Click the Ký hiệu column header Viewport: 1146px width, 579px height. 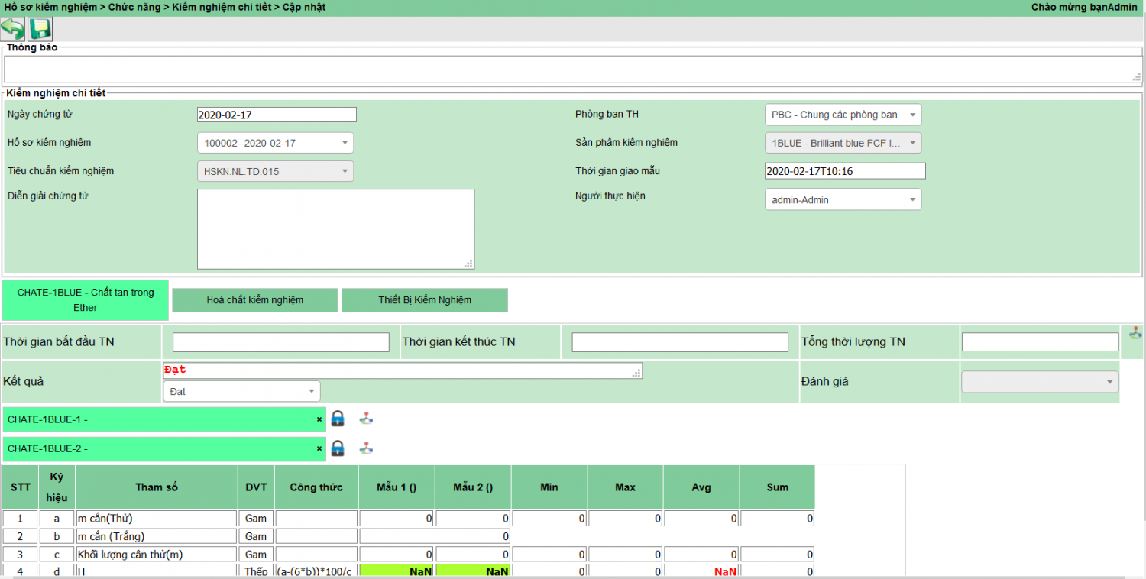pos(57,487)
